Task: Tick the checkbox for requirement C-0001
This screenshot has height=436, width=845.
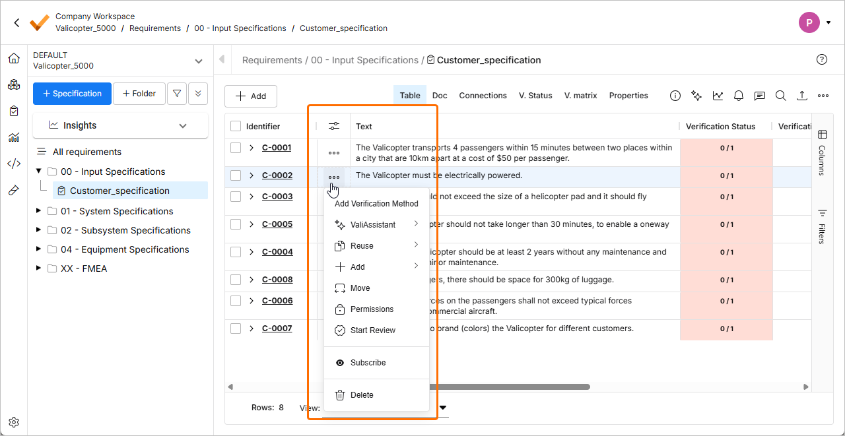Action: click(236, 148)
